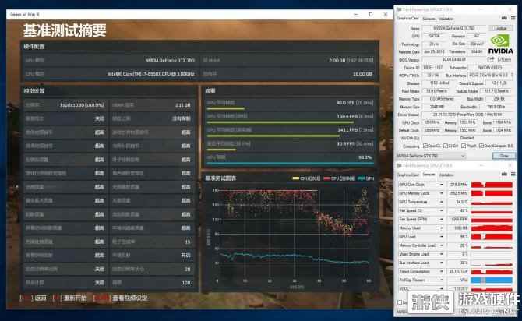Maximize the Gears of War 4 window
522x321 pixels.
click(371, 14)
